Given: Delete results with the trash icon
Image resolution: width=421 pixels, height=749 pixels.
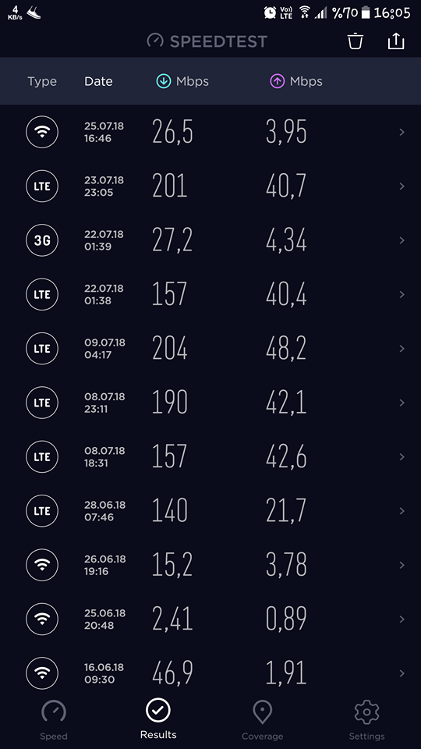Looking at the screenshot, I should 355,41.
